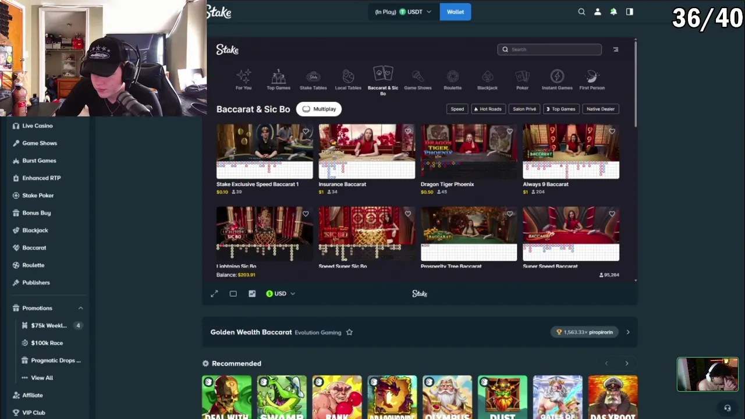This screenshot has width=745, height=419.
Task: Favorite Prosperity Tree Baccarat heart icon
Action: [510, 214]
